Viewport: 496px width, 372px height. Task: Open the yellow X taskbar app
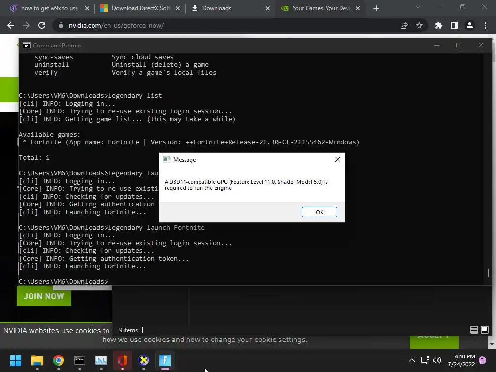tap(143, 360)
